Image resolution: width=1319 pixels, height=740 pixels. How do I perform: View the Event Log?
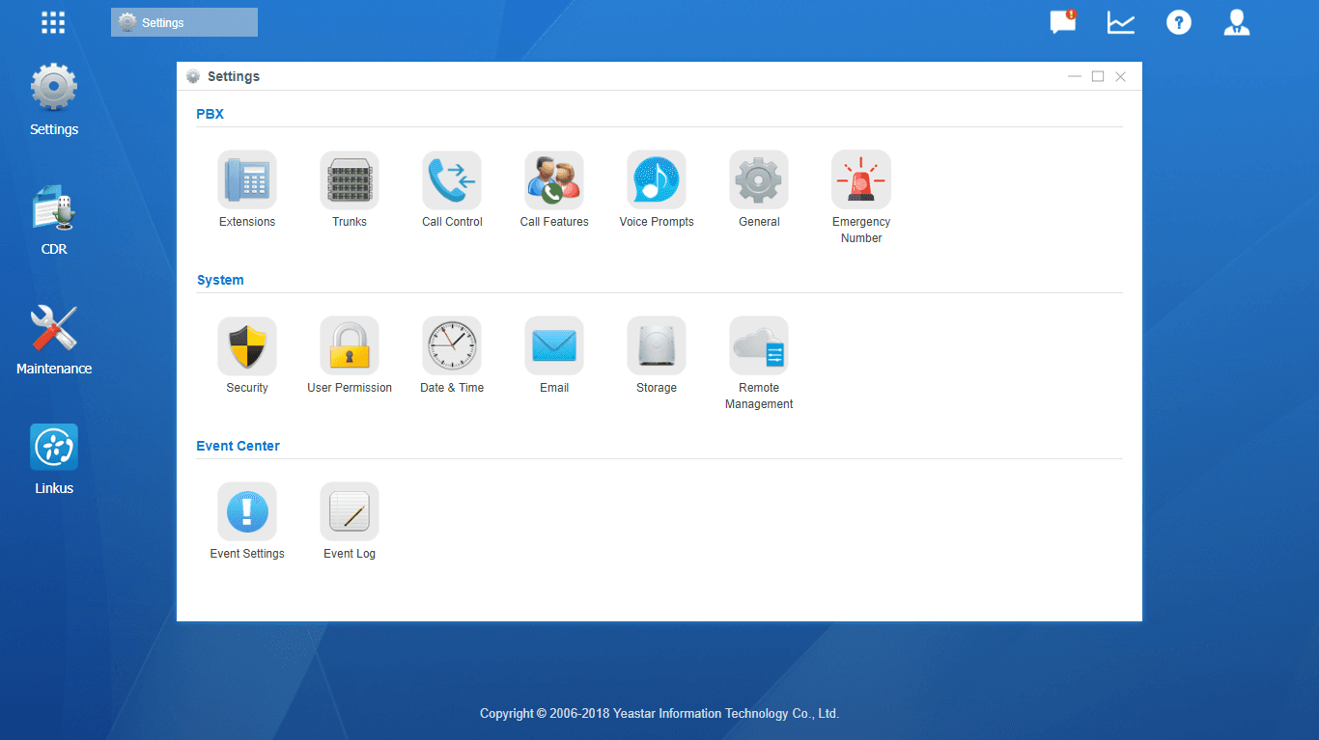point(350,521)
